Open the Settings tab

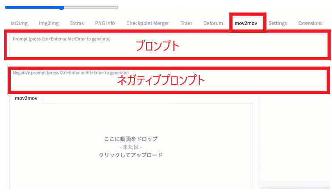278,23
